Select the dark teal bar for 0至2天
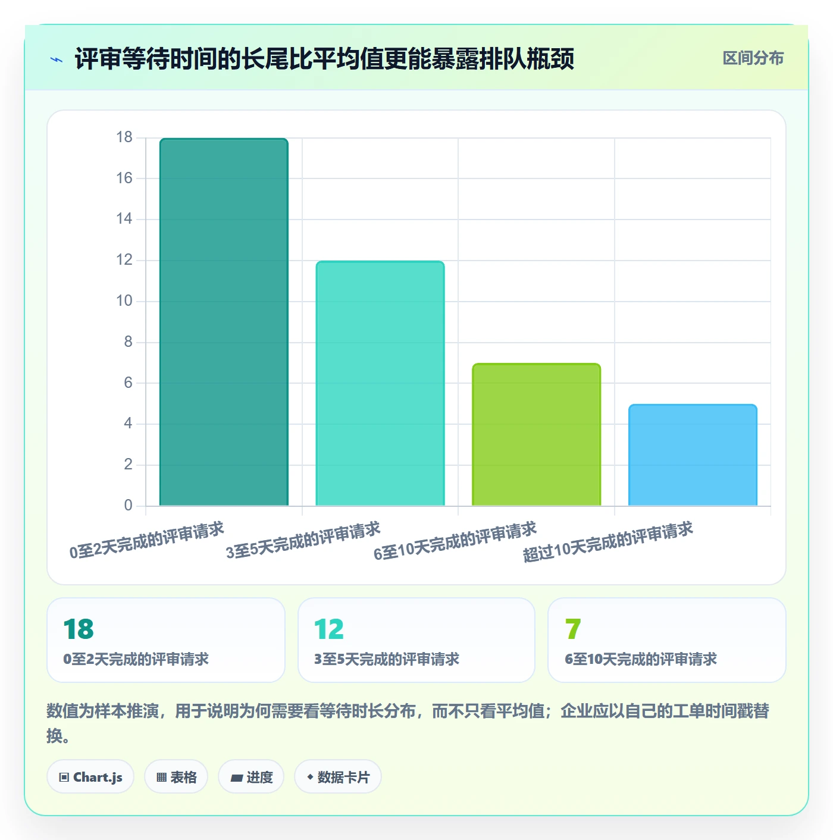The width and height of the screenshot is (833, 840). click(224, 322)
